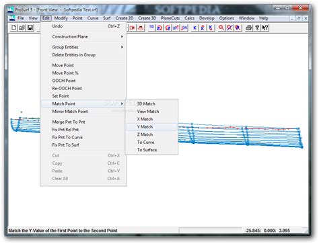Open the Surf menu

[x=107, y=18]
